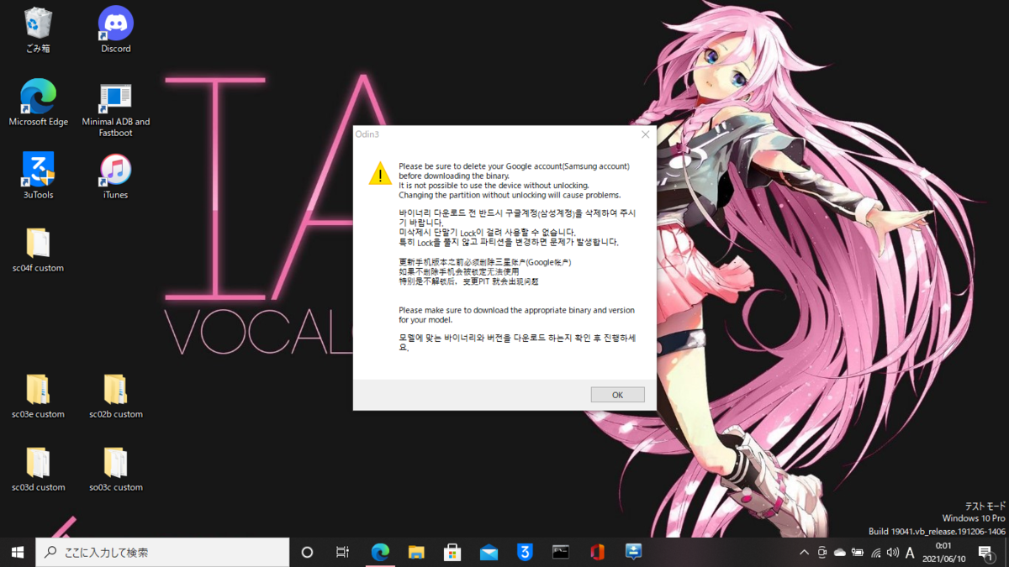Select the sc02b custom folder
1009x567 pixels.
(x=115, y=396)
